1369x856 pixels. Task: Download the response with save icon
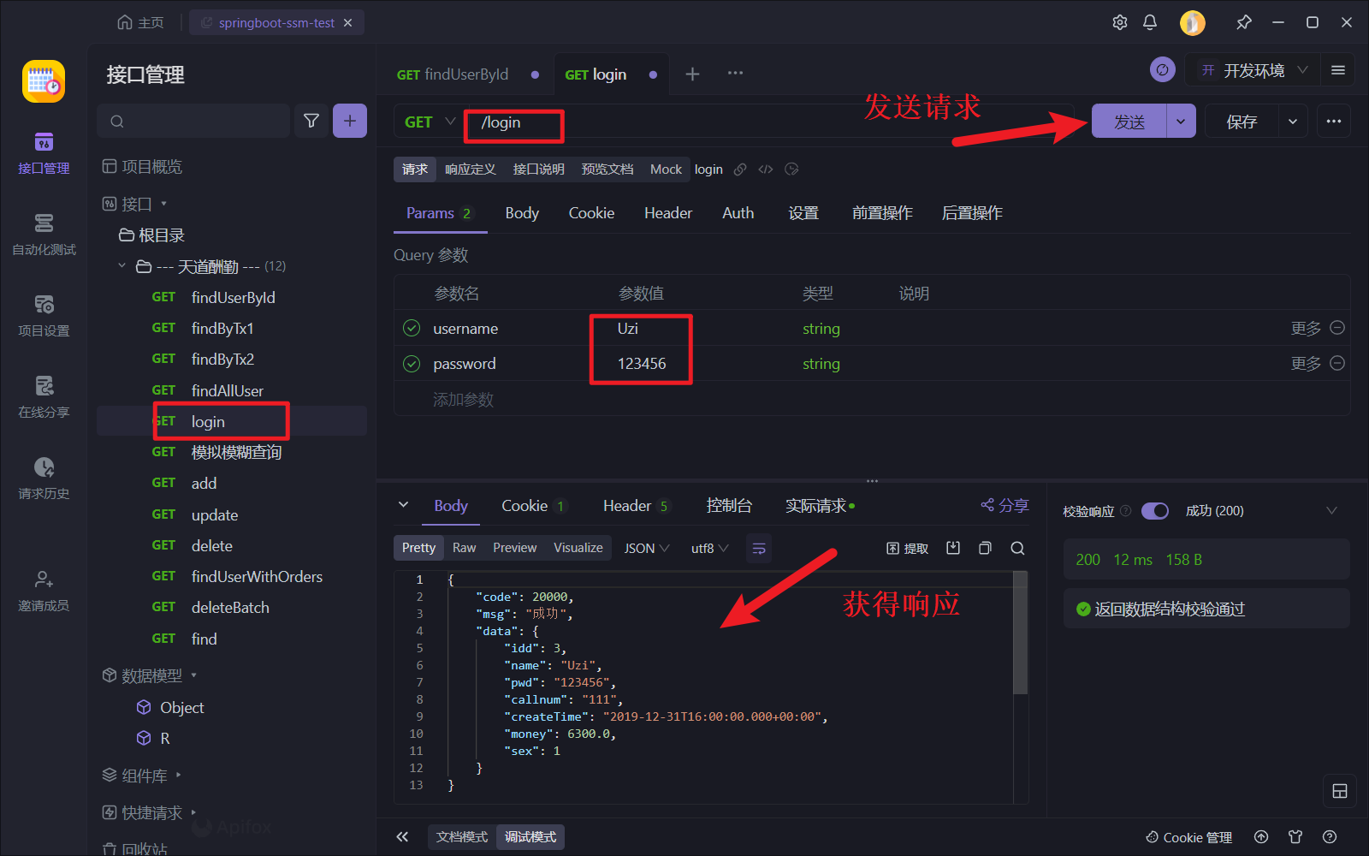click(953, 548)
